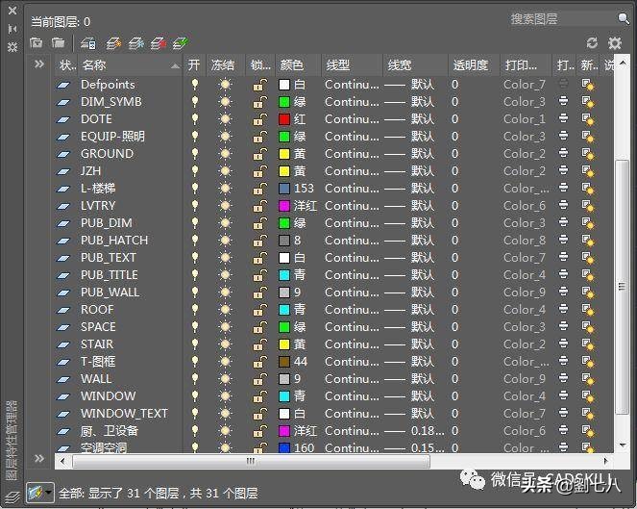
Task: Open plot style Color_6 for LVTRY
Action: (x=525, y=206)
